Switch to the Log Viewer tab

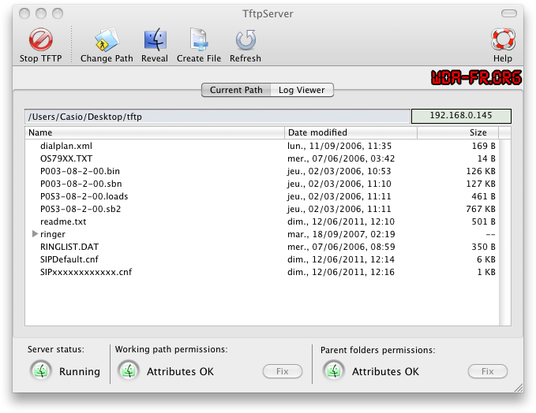point(302,90)
